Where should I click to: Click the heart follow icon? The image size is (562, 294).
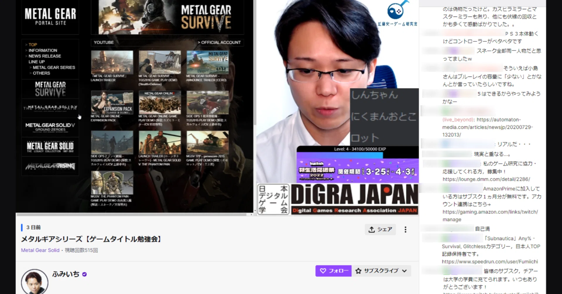click(323, 271)
